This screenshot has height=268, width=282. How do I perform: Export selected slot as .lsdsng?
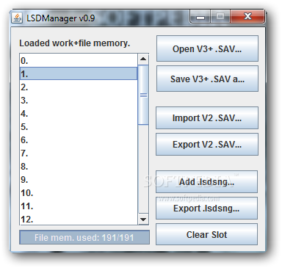tap(206, 209)
